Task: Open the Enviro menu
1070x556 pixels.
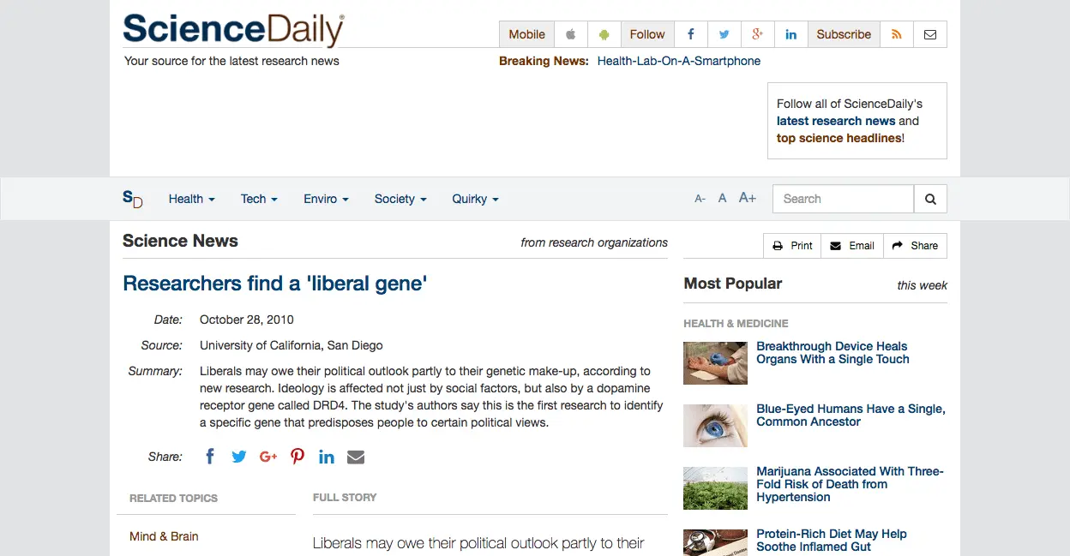Action: 326,199
